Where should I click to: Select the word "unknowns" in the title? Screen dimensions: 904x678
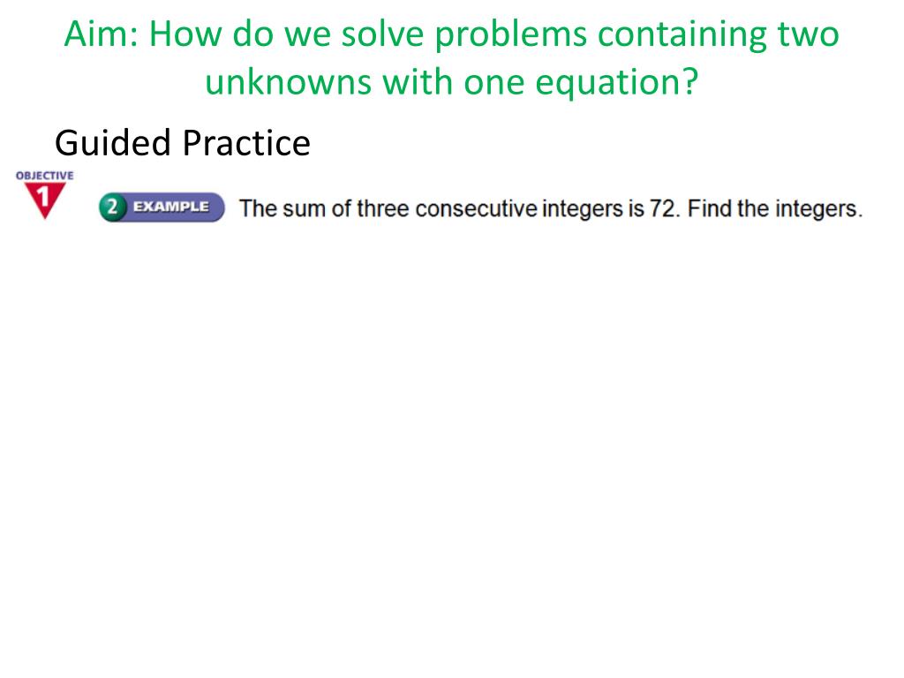[x=289, y=82]
